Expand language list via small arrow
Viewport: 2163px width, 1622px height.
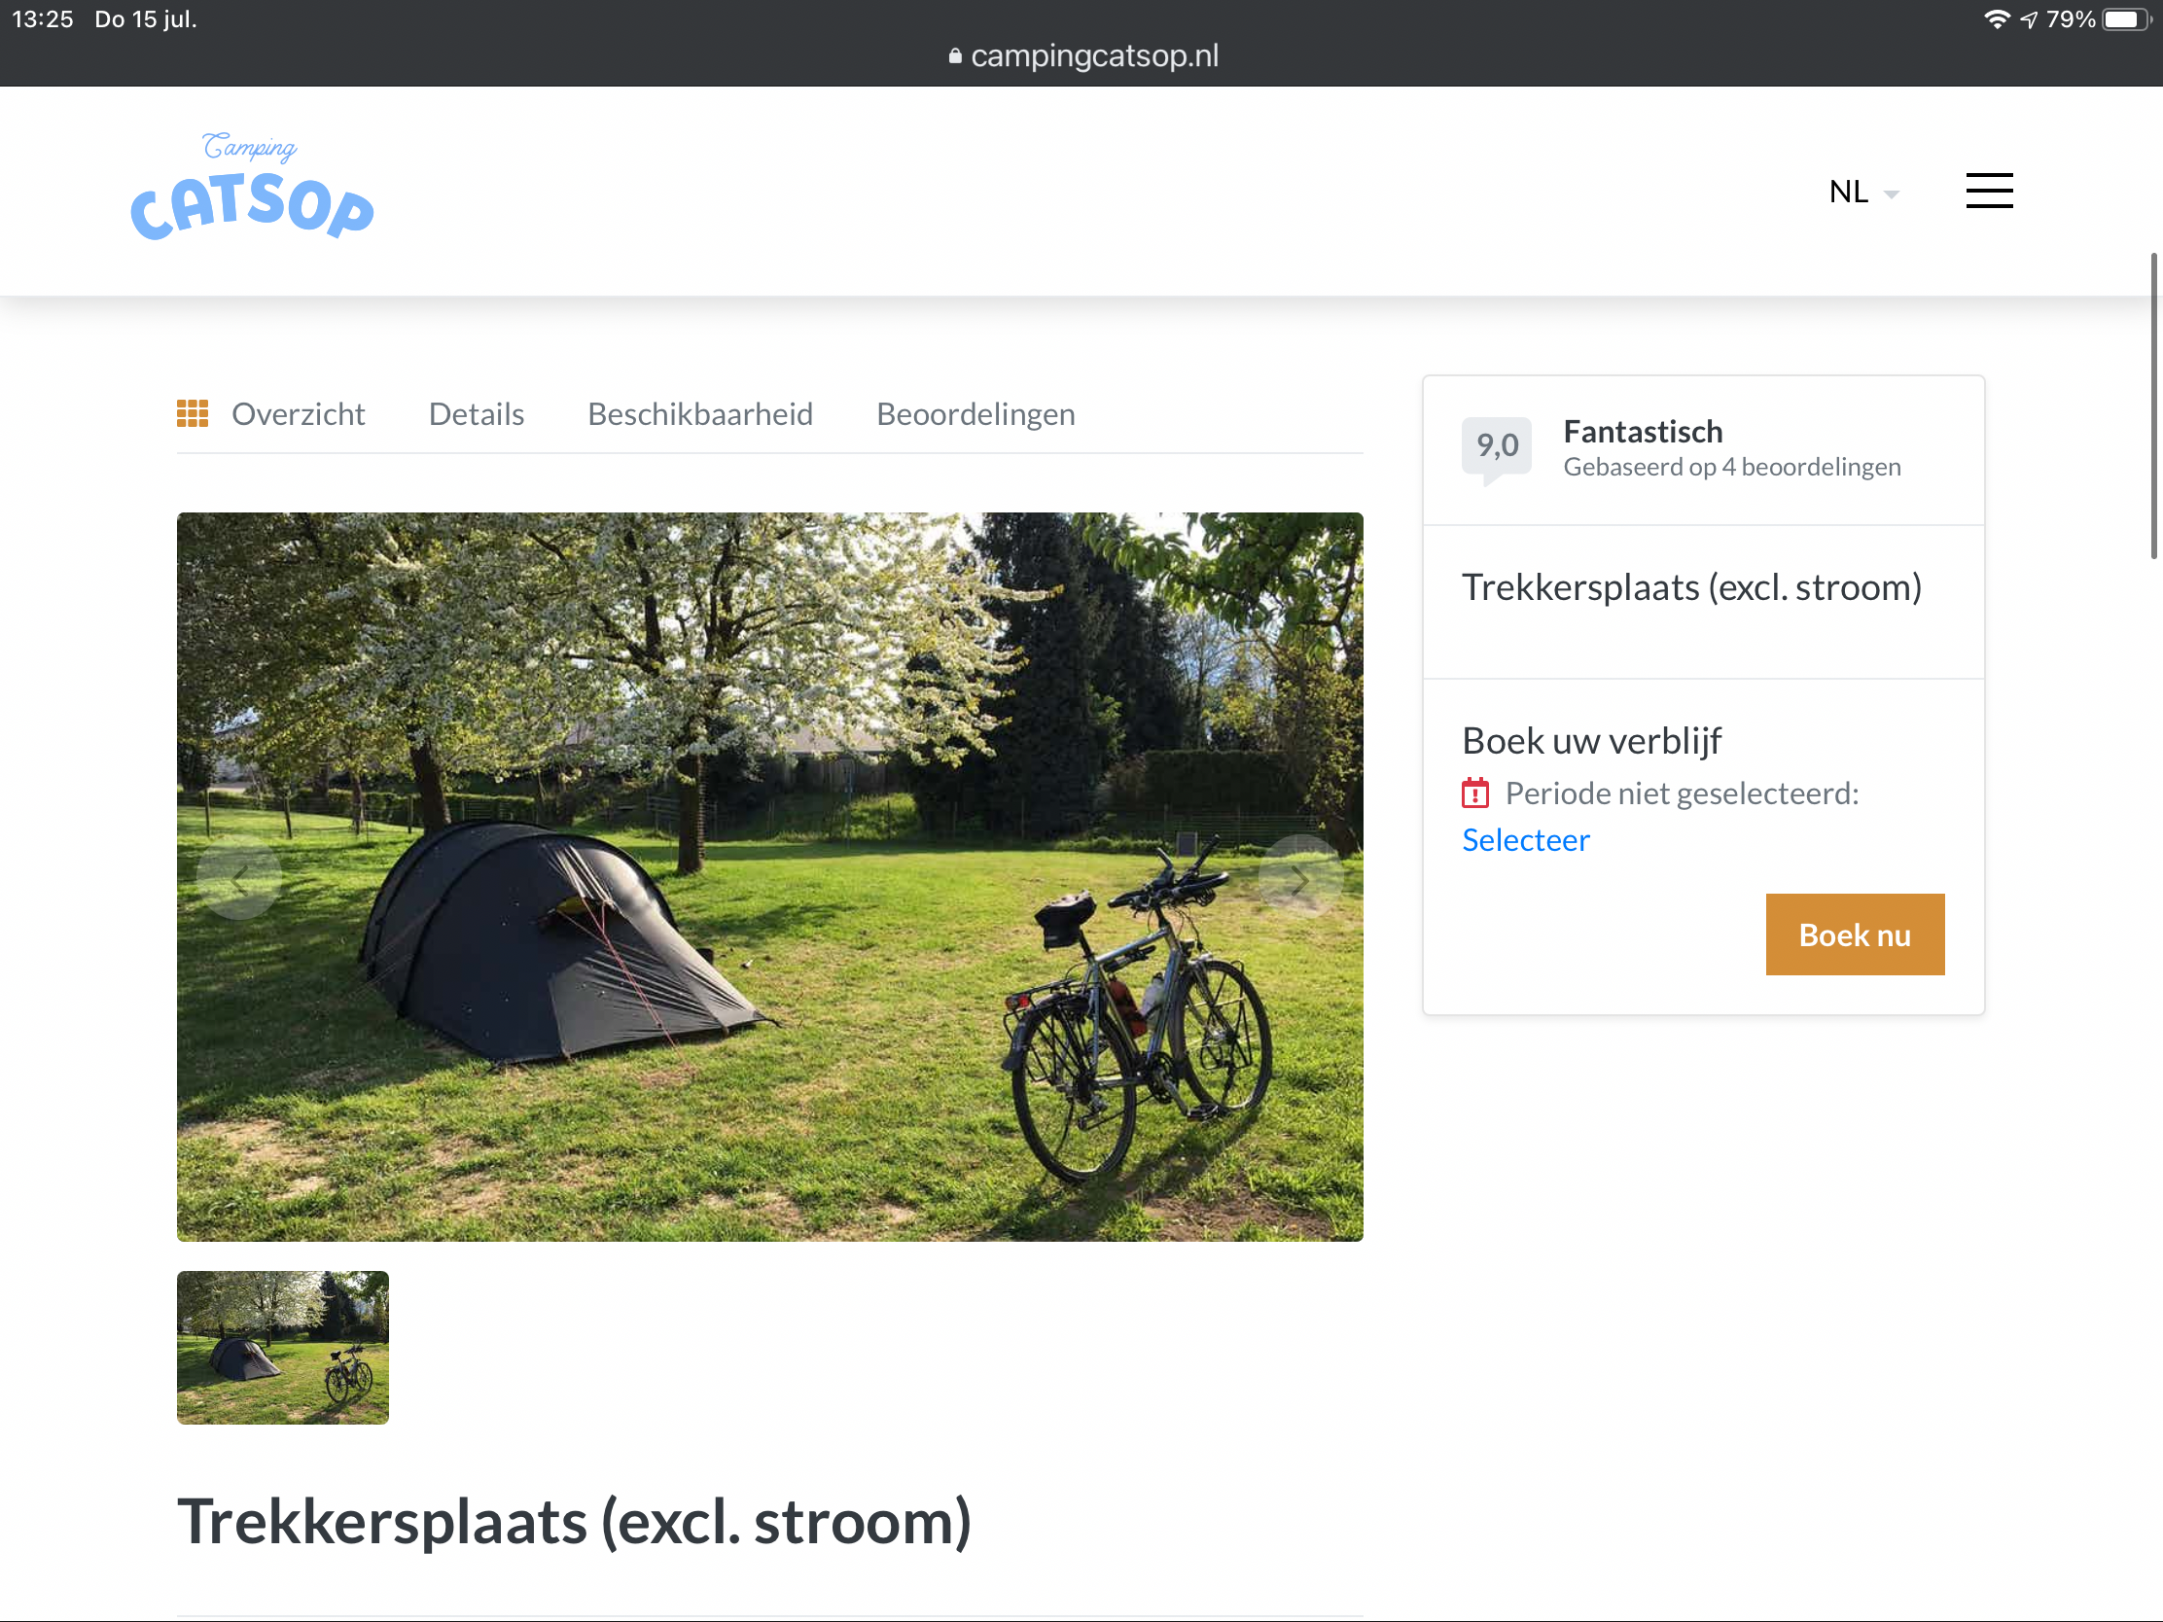pyautogui.click(x=1891, y=194)
